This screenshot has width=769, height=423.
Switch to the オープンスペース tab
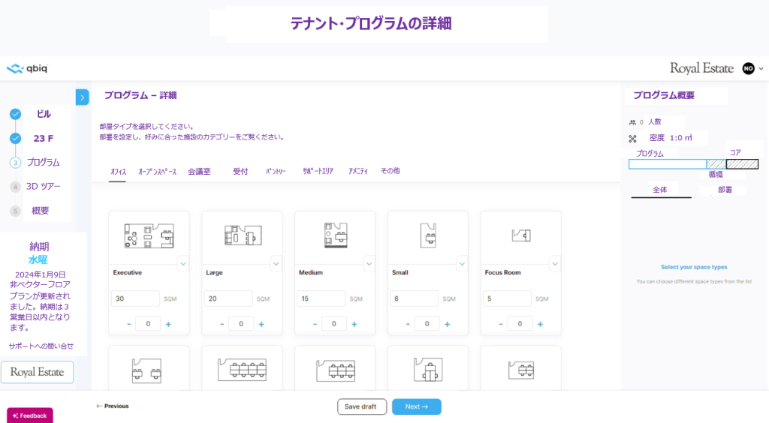point(157,171)
